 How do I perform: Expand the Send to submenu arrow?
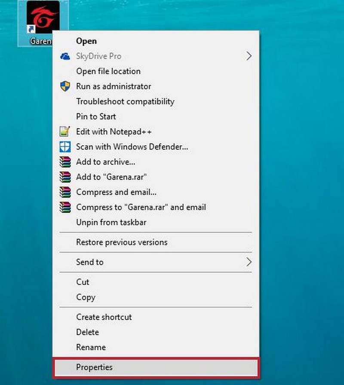click(249, 262)
